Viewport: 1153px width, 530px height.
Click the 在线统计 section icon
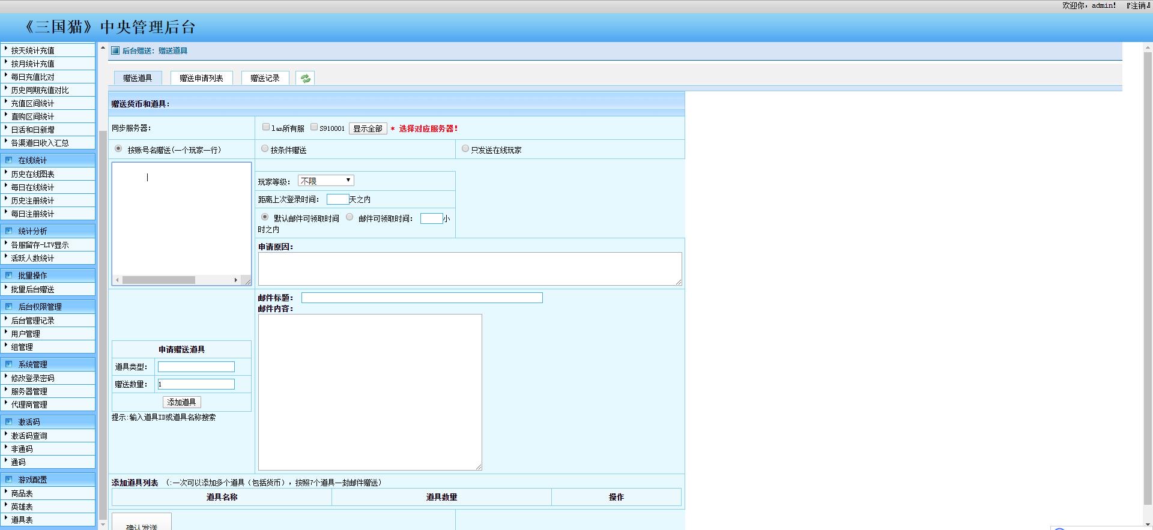9,160
